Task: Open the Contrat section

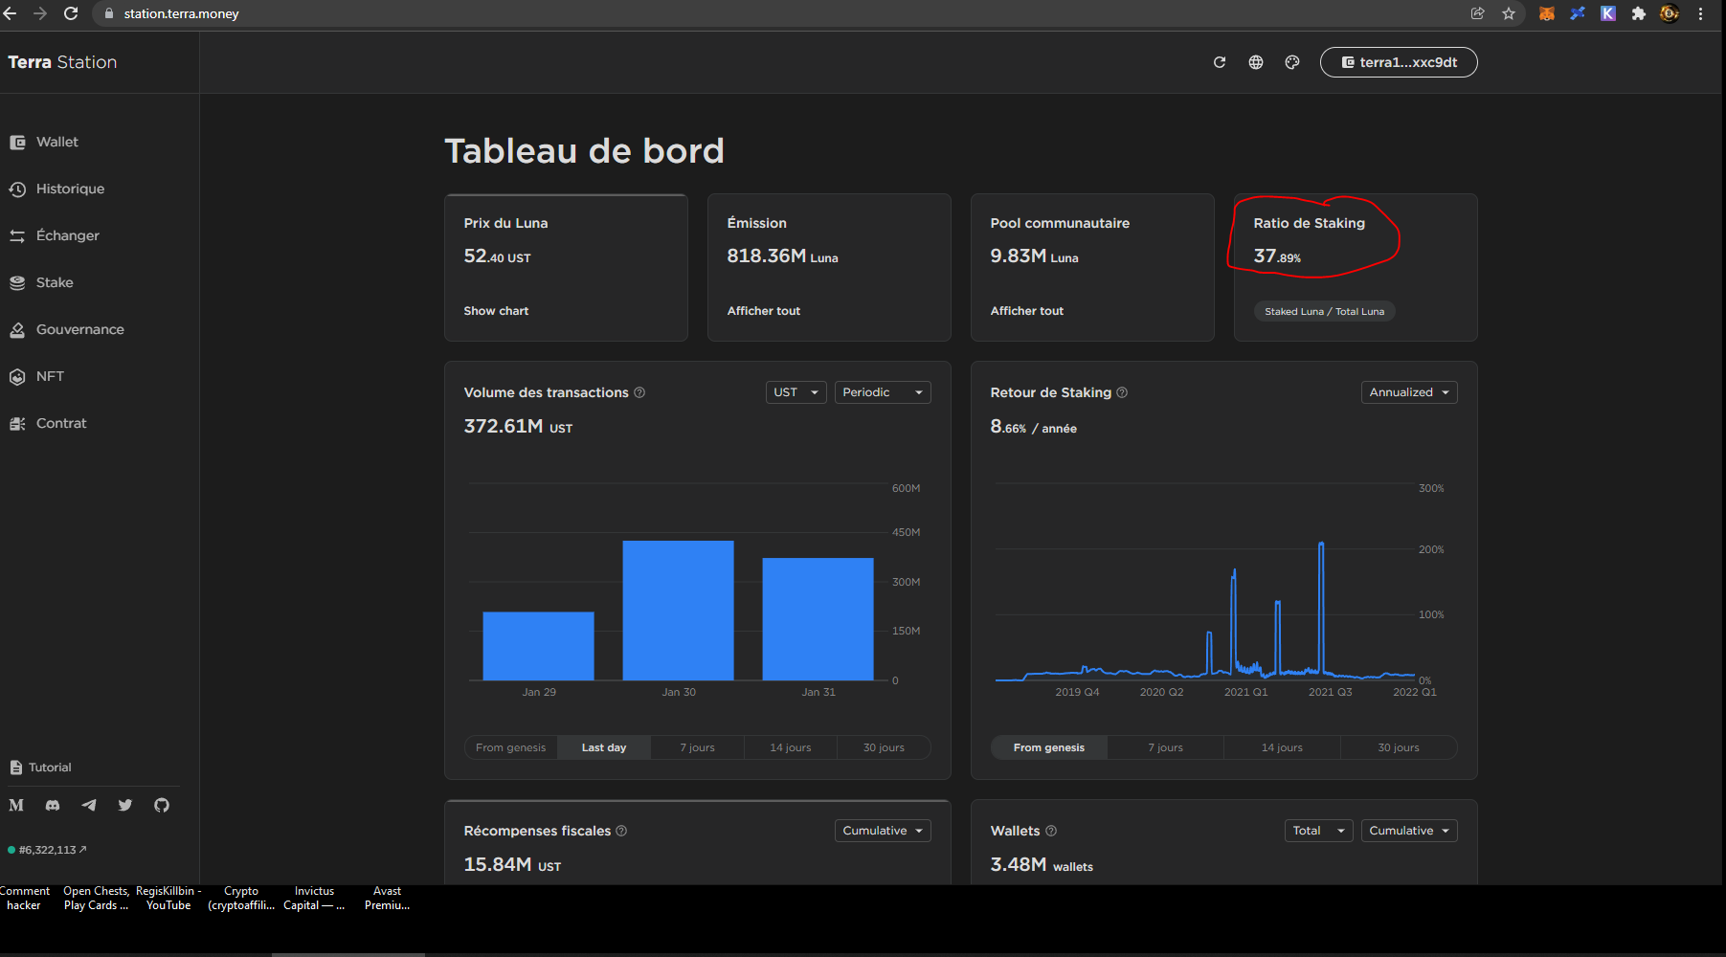Action: (x=48, y=423)
